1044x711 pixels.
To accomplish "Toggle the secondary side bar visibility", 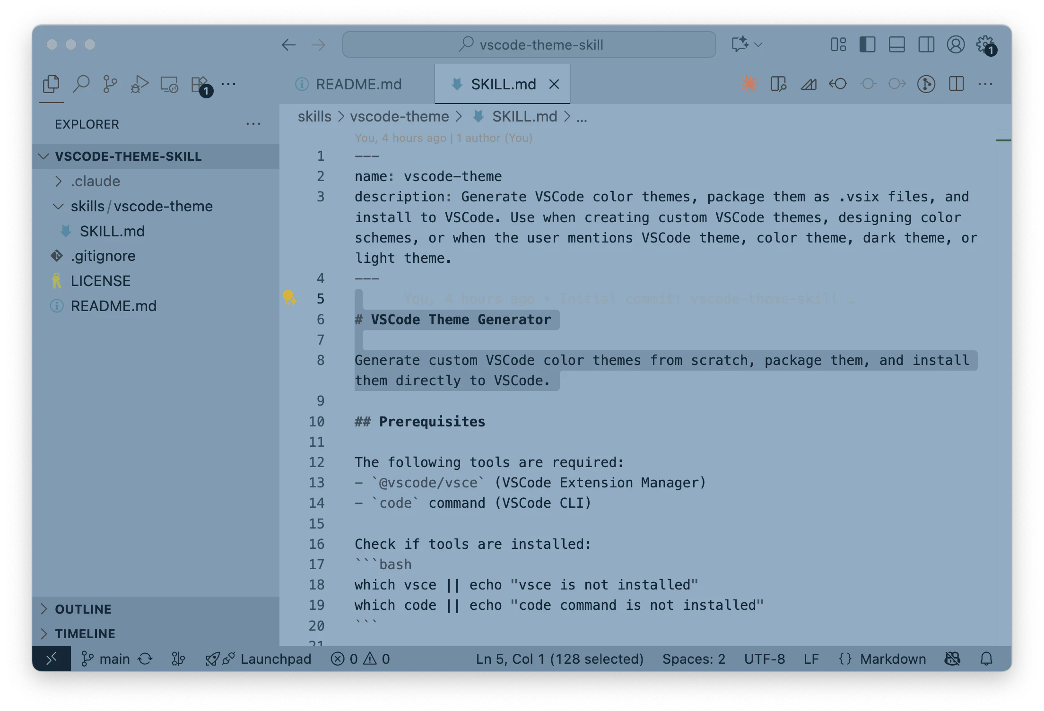I will click(926, 44).
